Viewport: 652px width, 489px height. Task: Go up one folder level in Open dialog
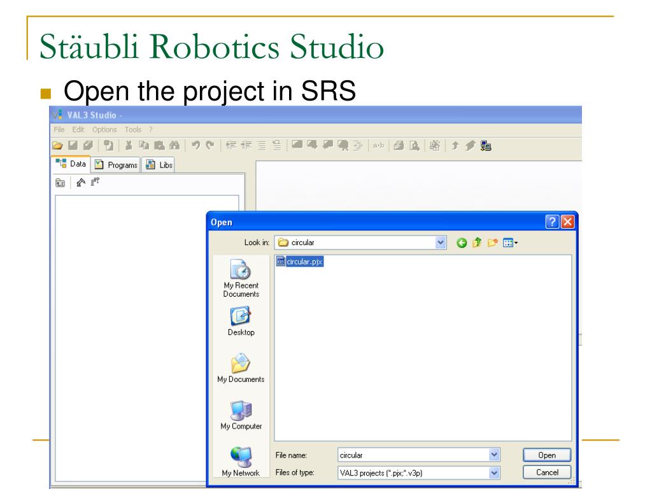[477, 243]
